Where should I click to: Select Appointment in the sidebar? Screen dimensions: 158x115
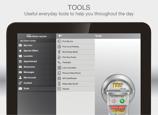(37, 61)
